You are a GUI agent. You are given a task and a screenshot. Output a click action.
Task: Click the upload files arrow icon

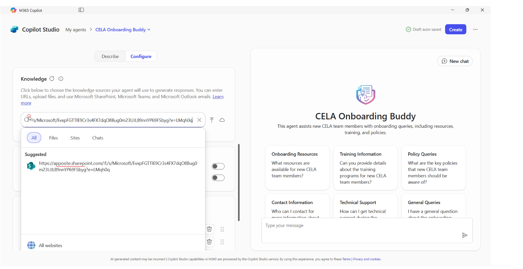pyautogui.click(x=212, y=120)
